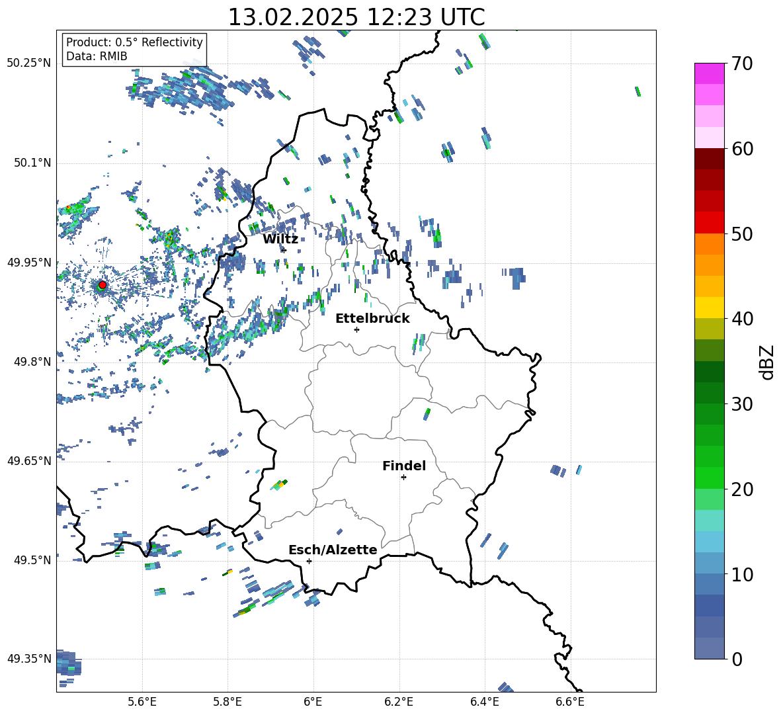Click the 6.4°E longitude label

[484, 702]
